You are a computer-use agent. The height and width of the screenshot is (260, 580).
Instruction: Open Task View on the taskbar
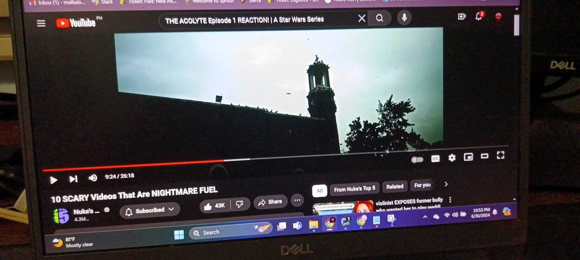point(281,226)
